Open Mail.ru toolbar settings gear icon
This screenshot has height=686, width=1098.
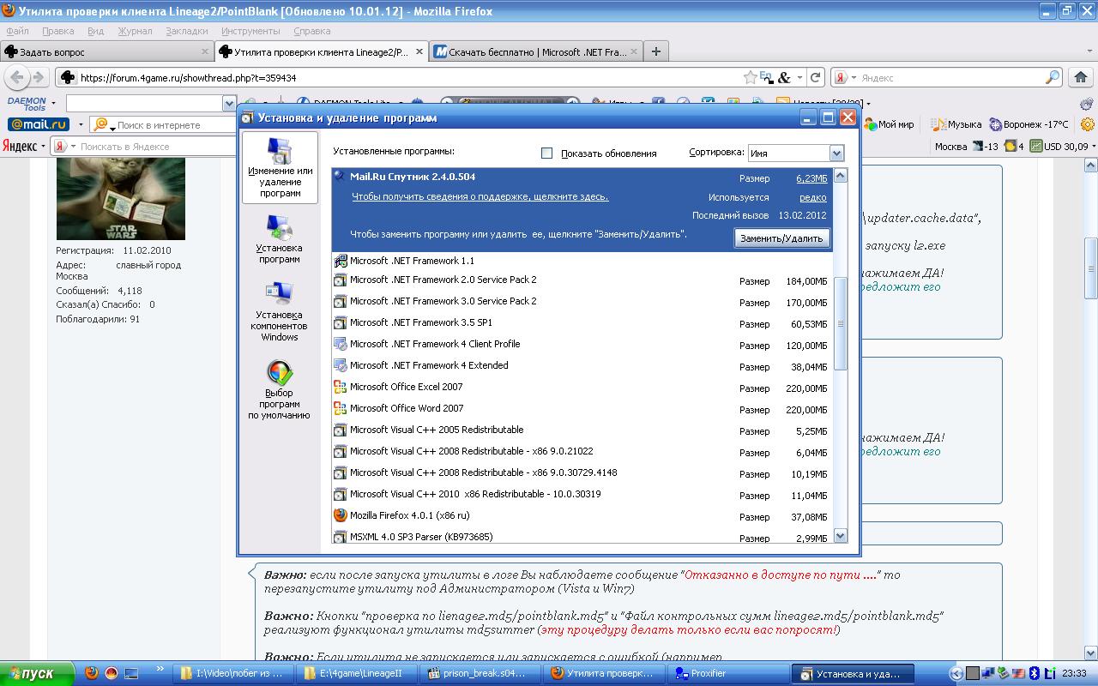click(x=1088, y=124)
